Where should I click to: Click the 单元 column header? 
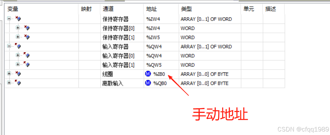(x=252, y=9)
